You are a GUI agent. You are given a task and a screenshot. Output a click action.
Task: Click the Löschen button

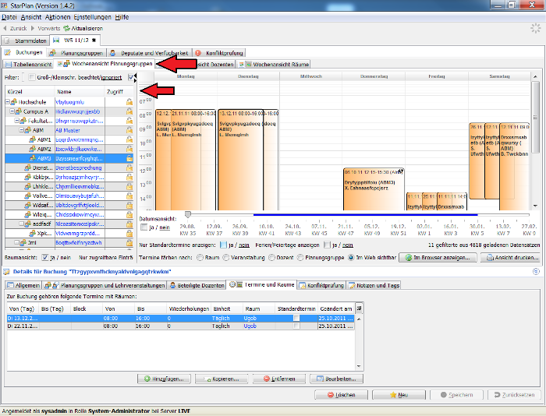point(342,395)
